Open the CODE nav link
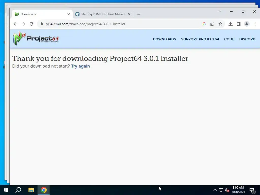Screen dimensions: 260x195 (x=229, y=39)
